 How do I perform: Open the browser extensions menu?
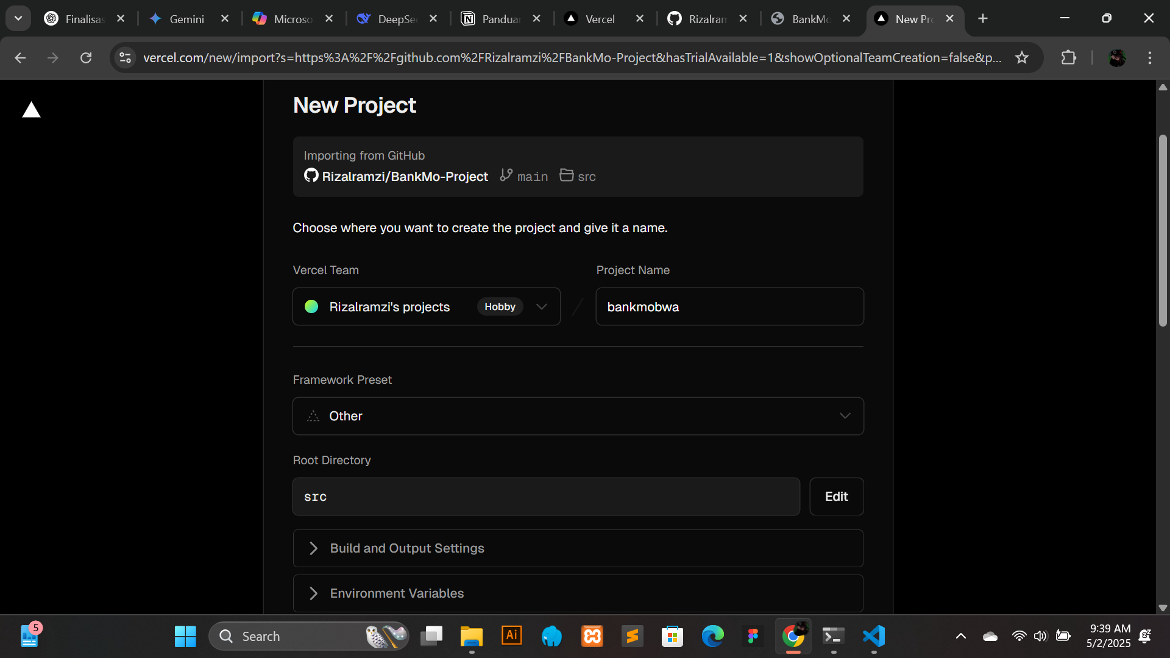pyautogui.click(x=1069, y=58)
